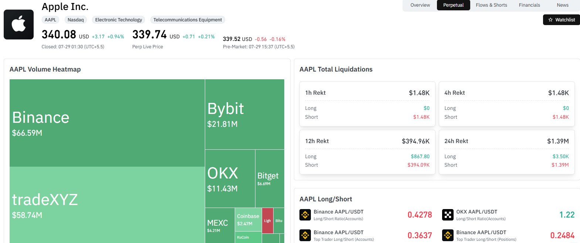The height and width of the screenshot is (243, 580).
Task: Click the 0.4278 long/short ratio
Action: tap(420, 215)
